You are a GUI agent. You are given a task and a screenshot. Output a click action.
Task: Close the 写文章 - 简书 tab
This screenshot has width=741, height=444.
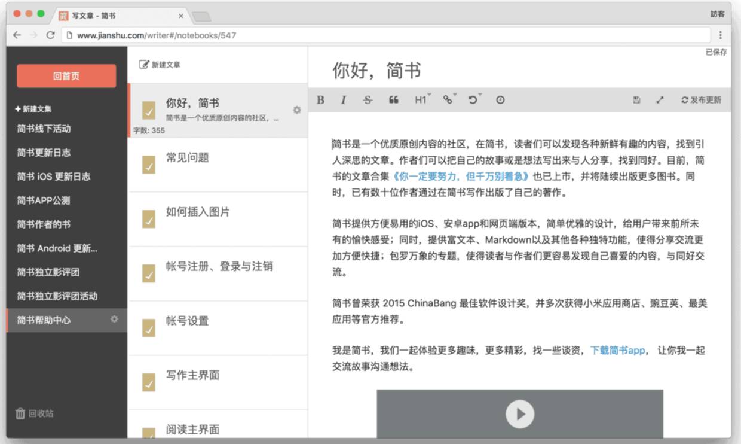(181, 16)
